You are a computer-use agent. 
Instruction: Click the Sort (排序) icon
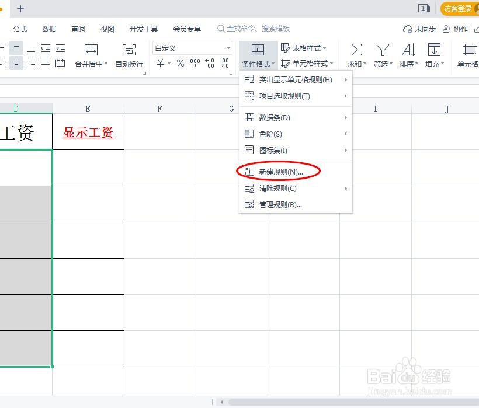click(408, 50)
